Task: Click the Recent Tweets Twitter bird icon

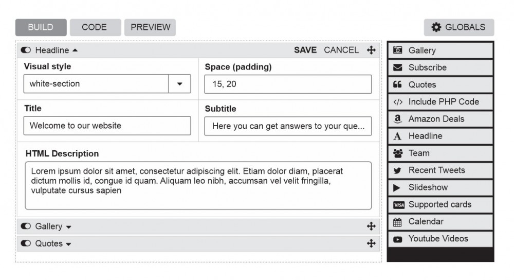Action: click(x=397, y=170)
